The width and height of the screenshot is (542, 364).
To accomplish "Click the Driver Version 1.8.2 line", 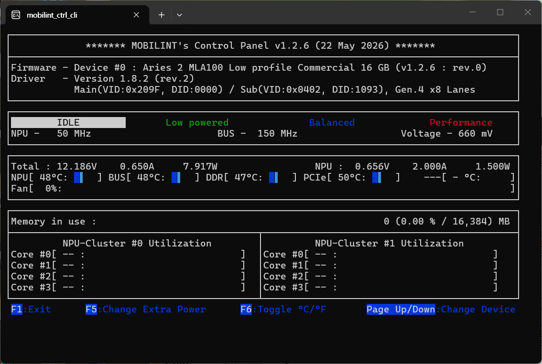I will (102, 78).
